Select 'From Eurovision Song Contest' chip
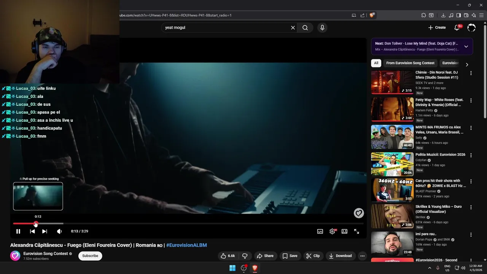Screen dimensions: 487x274 410,63
